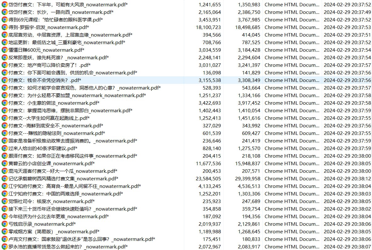The image size is (372, 250).
Task: Click the packed size value 29,399,958
Action: pos(247,179)
